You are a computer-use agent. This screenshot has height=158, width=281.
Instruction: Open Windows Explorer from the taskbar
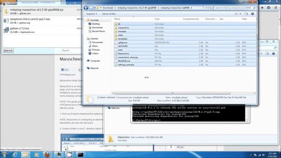tap(25, 154)
